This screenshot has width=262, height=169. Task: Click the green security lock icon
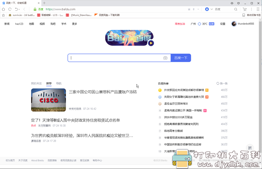click(x=35, y=9)
